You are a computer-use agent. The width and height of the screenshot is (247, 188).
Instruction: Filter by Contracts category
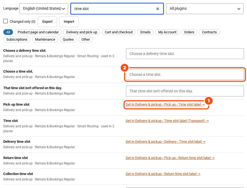tap(209, 32)
